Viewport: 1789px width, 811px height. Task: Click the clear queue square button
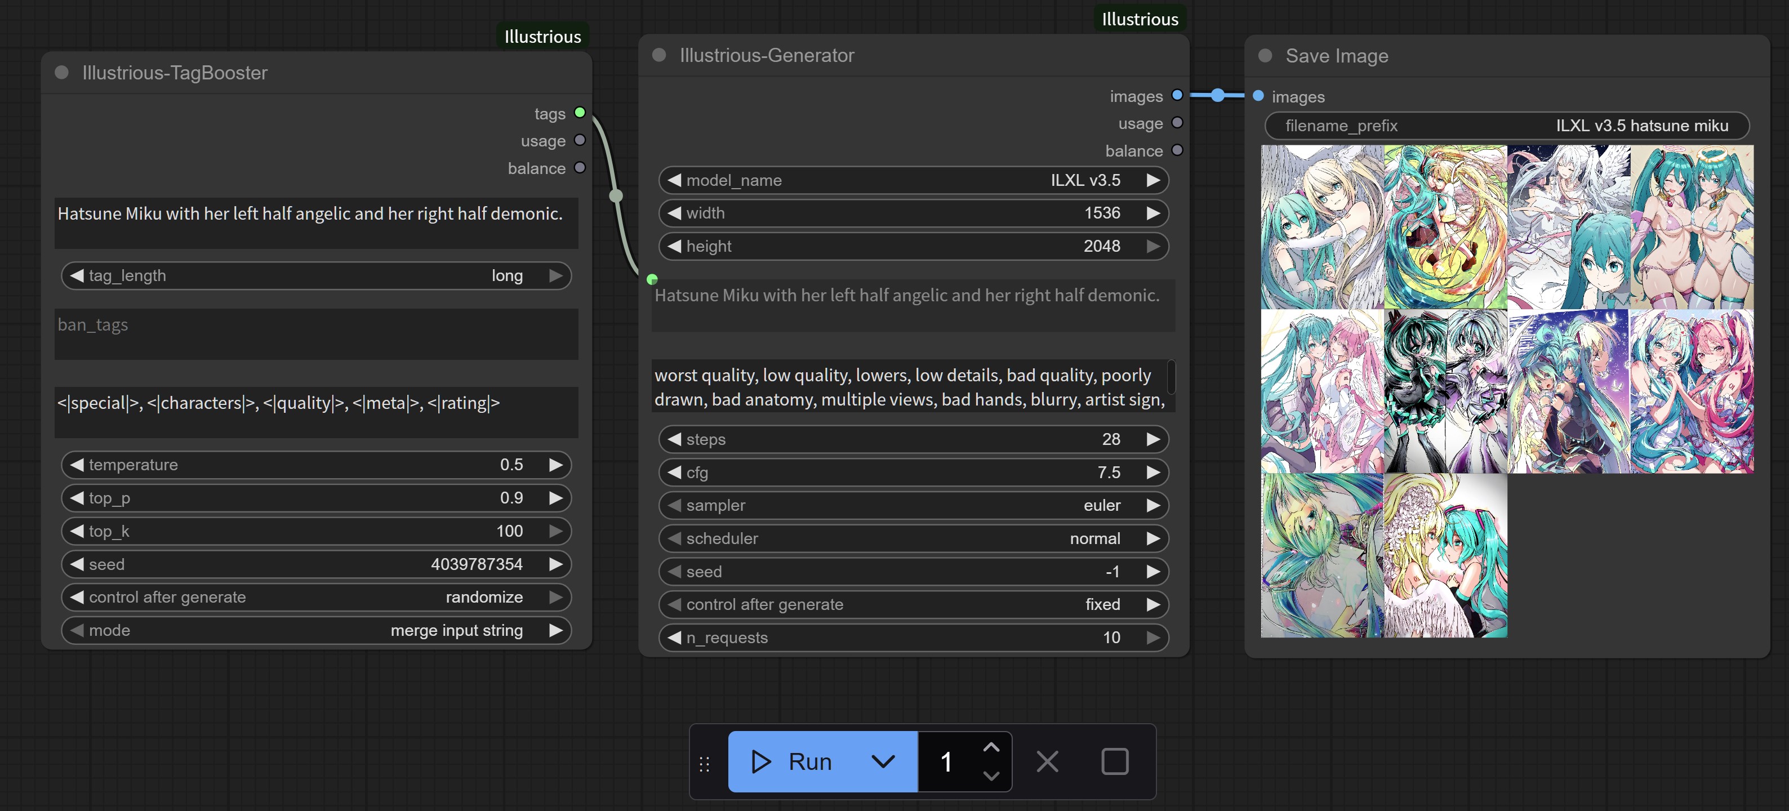tap(1115, 761)
